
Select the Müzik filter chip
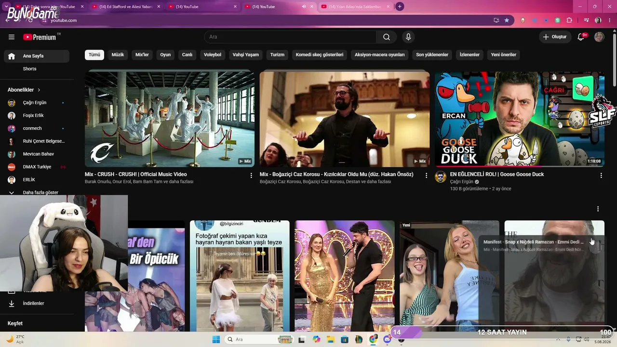pos(118,55)
